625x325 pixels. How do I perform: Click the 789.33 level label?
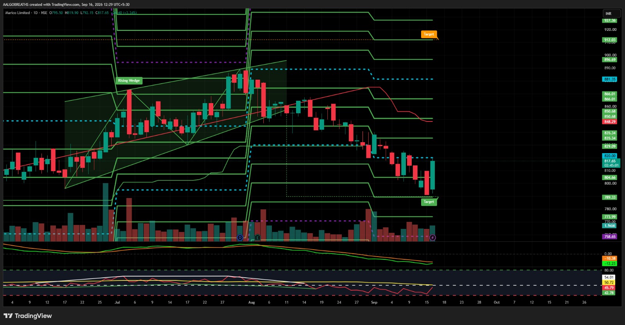point(610,198)
